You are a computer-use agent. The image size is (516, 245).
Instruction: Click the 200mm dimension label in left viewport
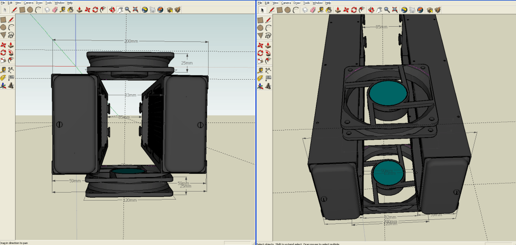click(131, 41)
